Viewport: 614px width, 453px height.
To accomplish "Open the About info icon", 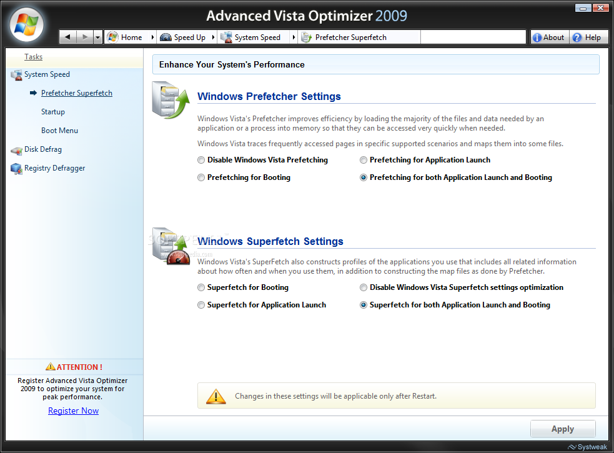I will [x=537, y=37].
